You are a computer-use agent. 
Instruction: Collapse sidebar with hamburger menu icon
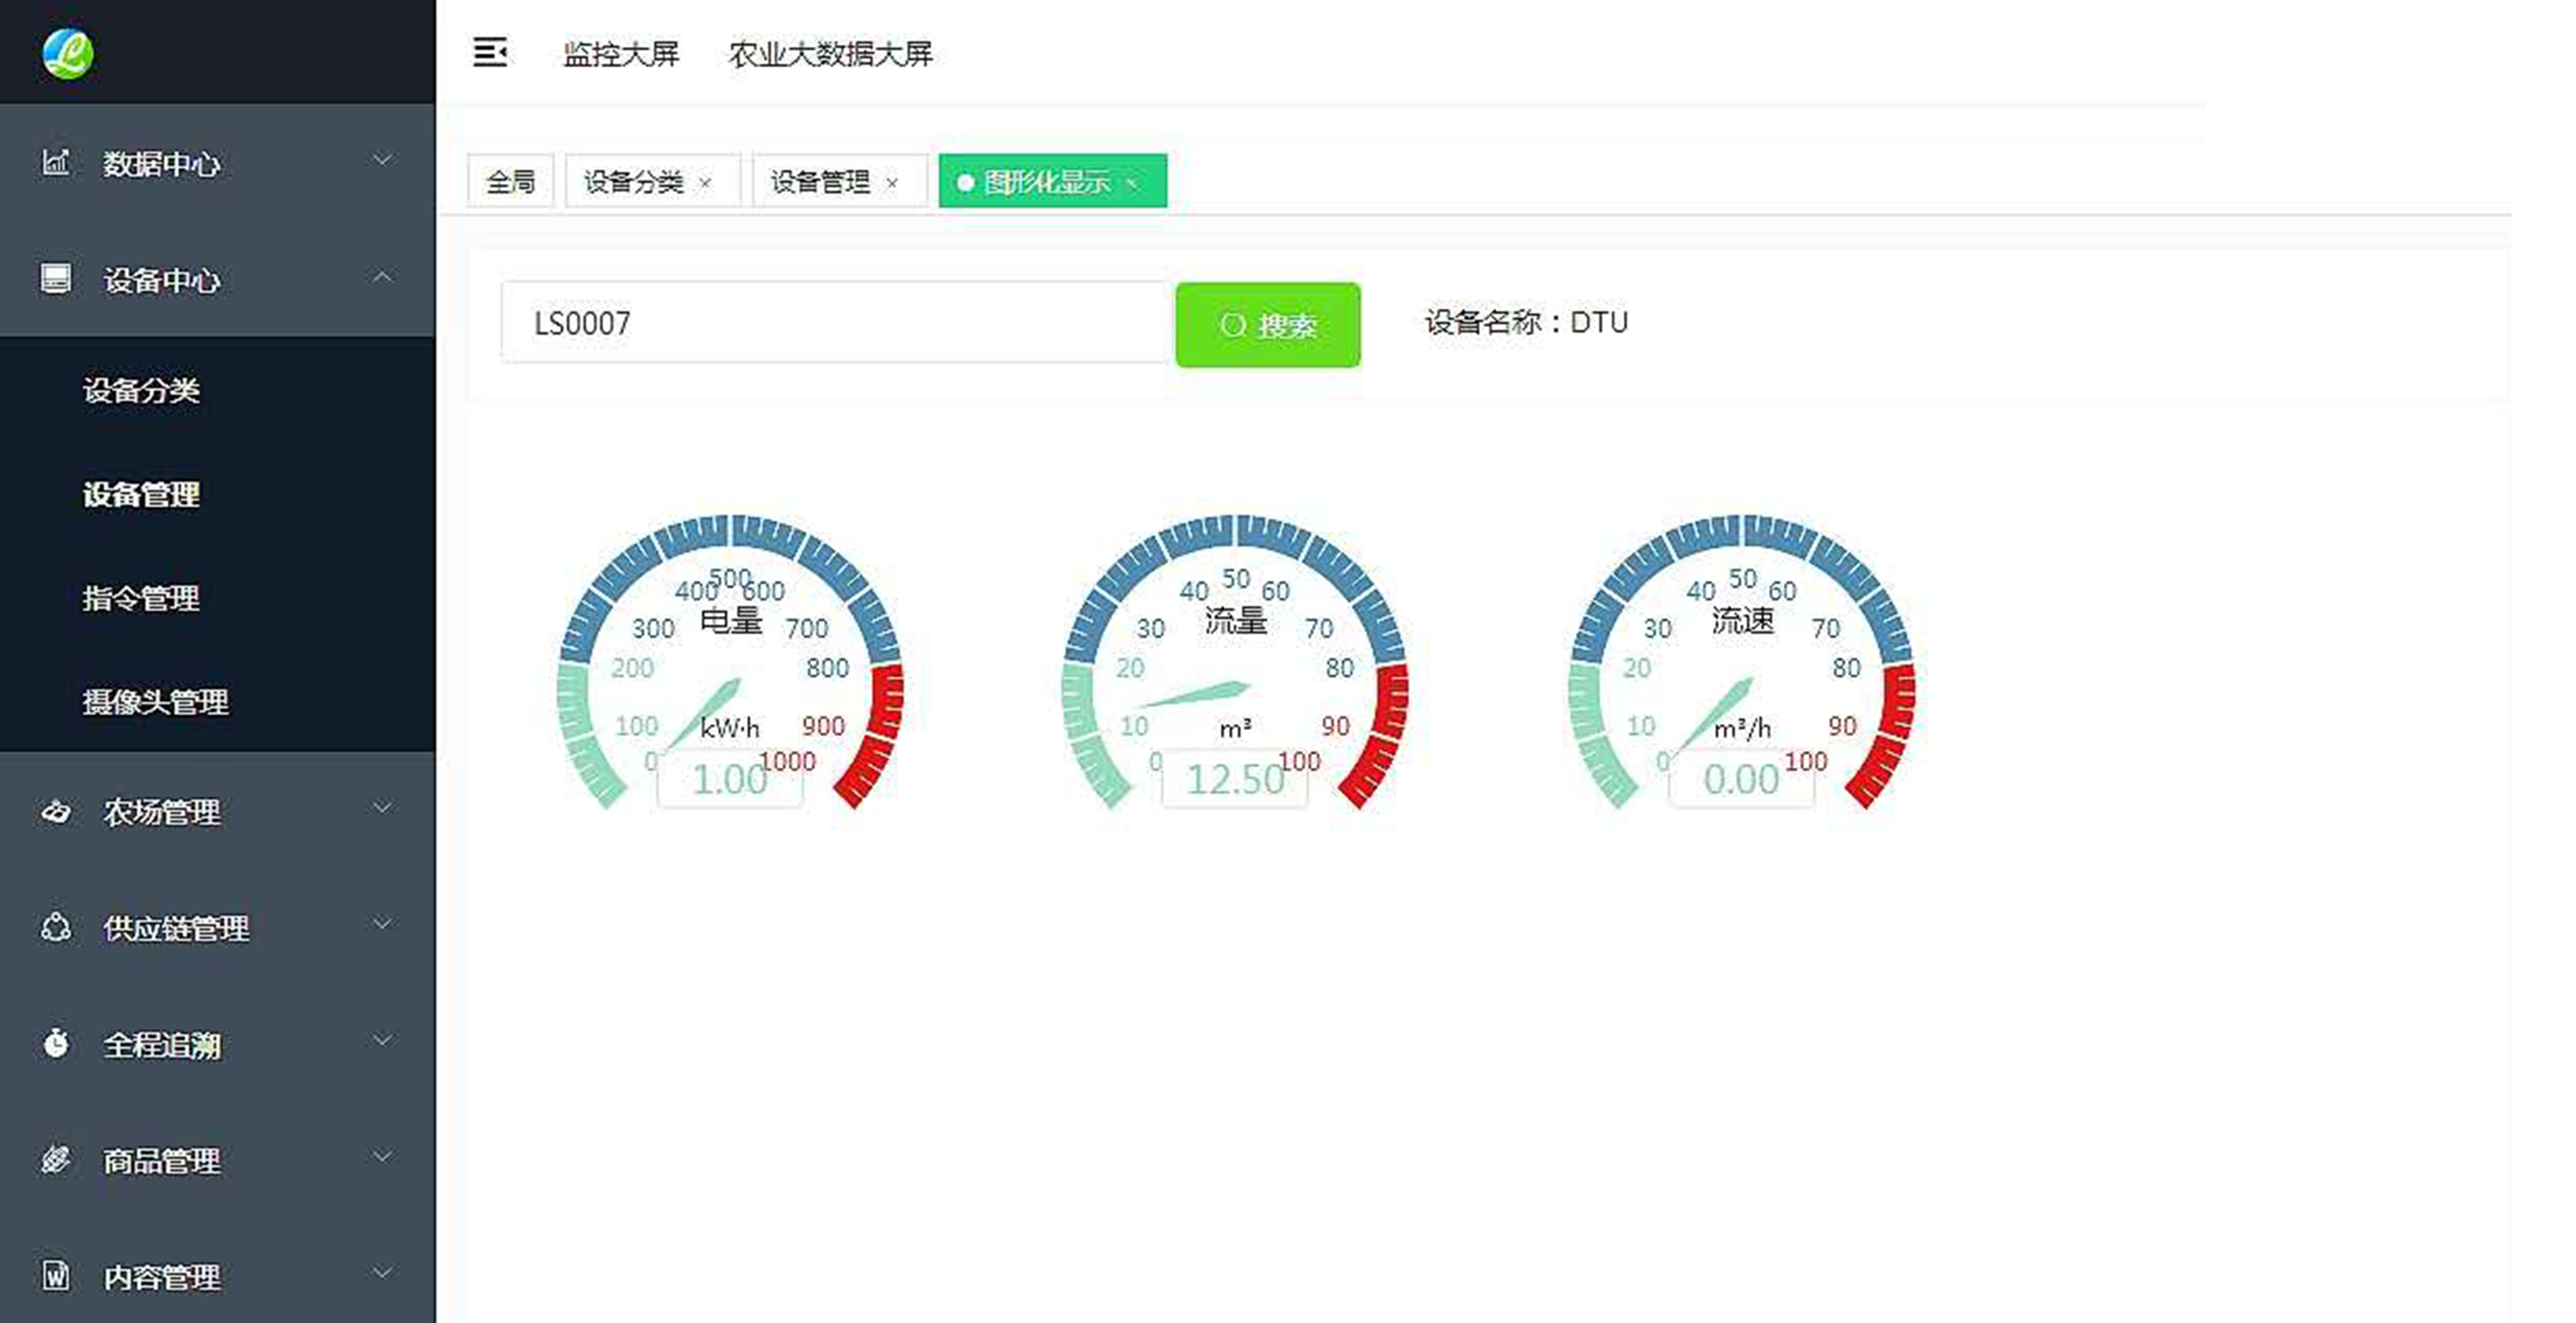pos(490,52)
